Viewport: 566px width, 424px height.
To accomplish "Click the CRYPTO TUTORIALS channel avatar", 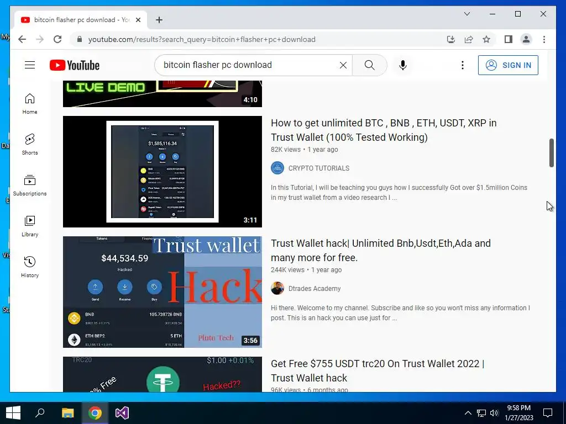I will click(x=277, y=168).
